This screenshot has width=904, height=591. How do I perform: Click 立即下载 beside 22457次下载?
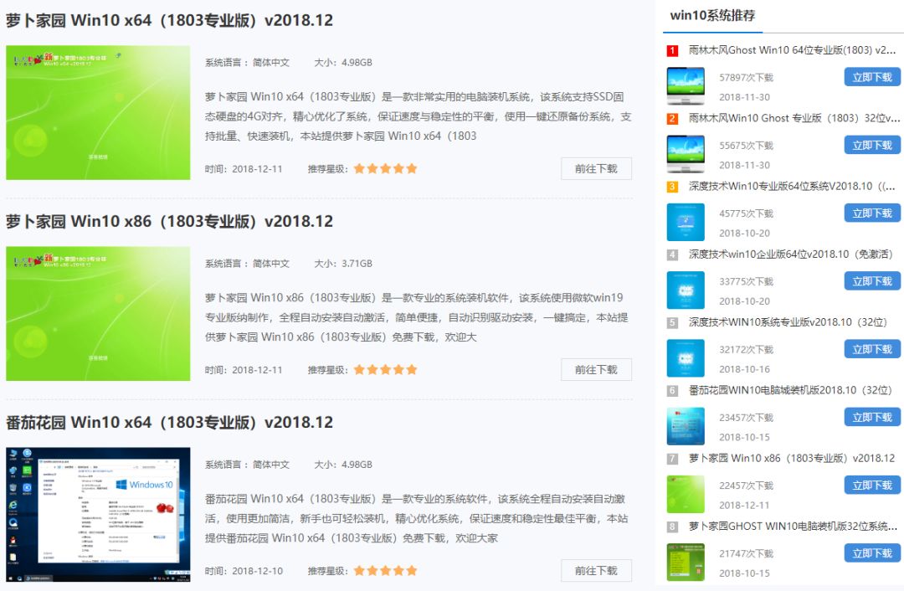coord(872,486)
